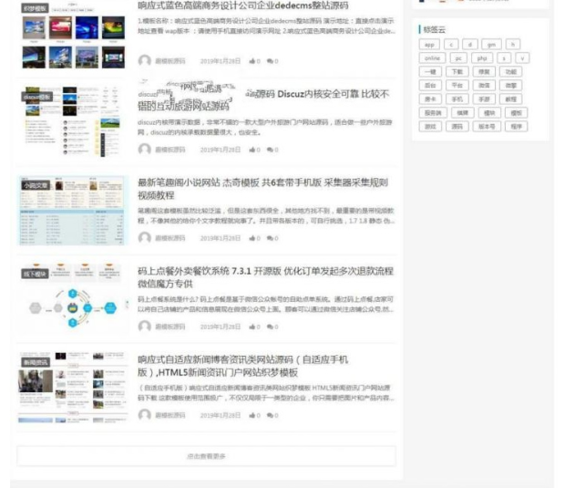Select the 'app' tag in tag cloud
Image resolution: width=575 pixels, height=488 pixels.
click(x=430, y=44)
